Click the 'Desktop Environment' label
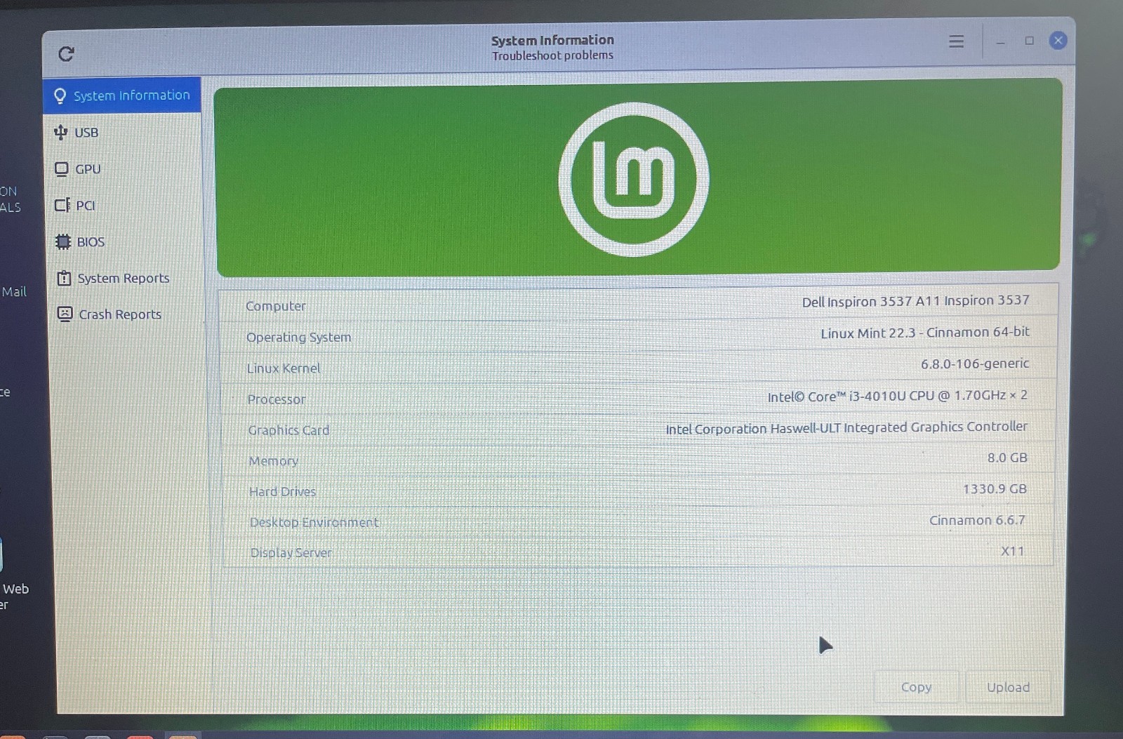Viewport: 1123px width, 739px height. point(314,522)
